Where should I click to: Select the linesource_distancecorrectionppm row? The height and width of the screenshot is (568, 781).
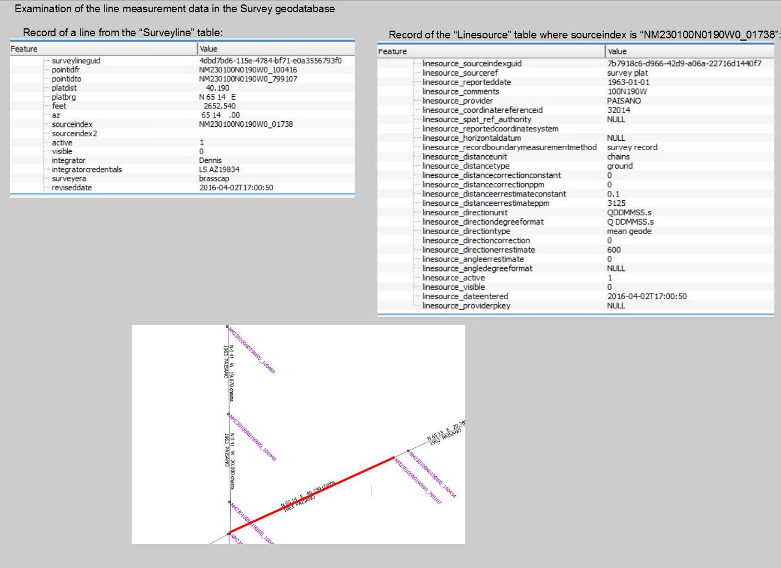(576, 185)
